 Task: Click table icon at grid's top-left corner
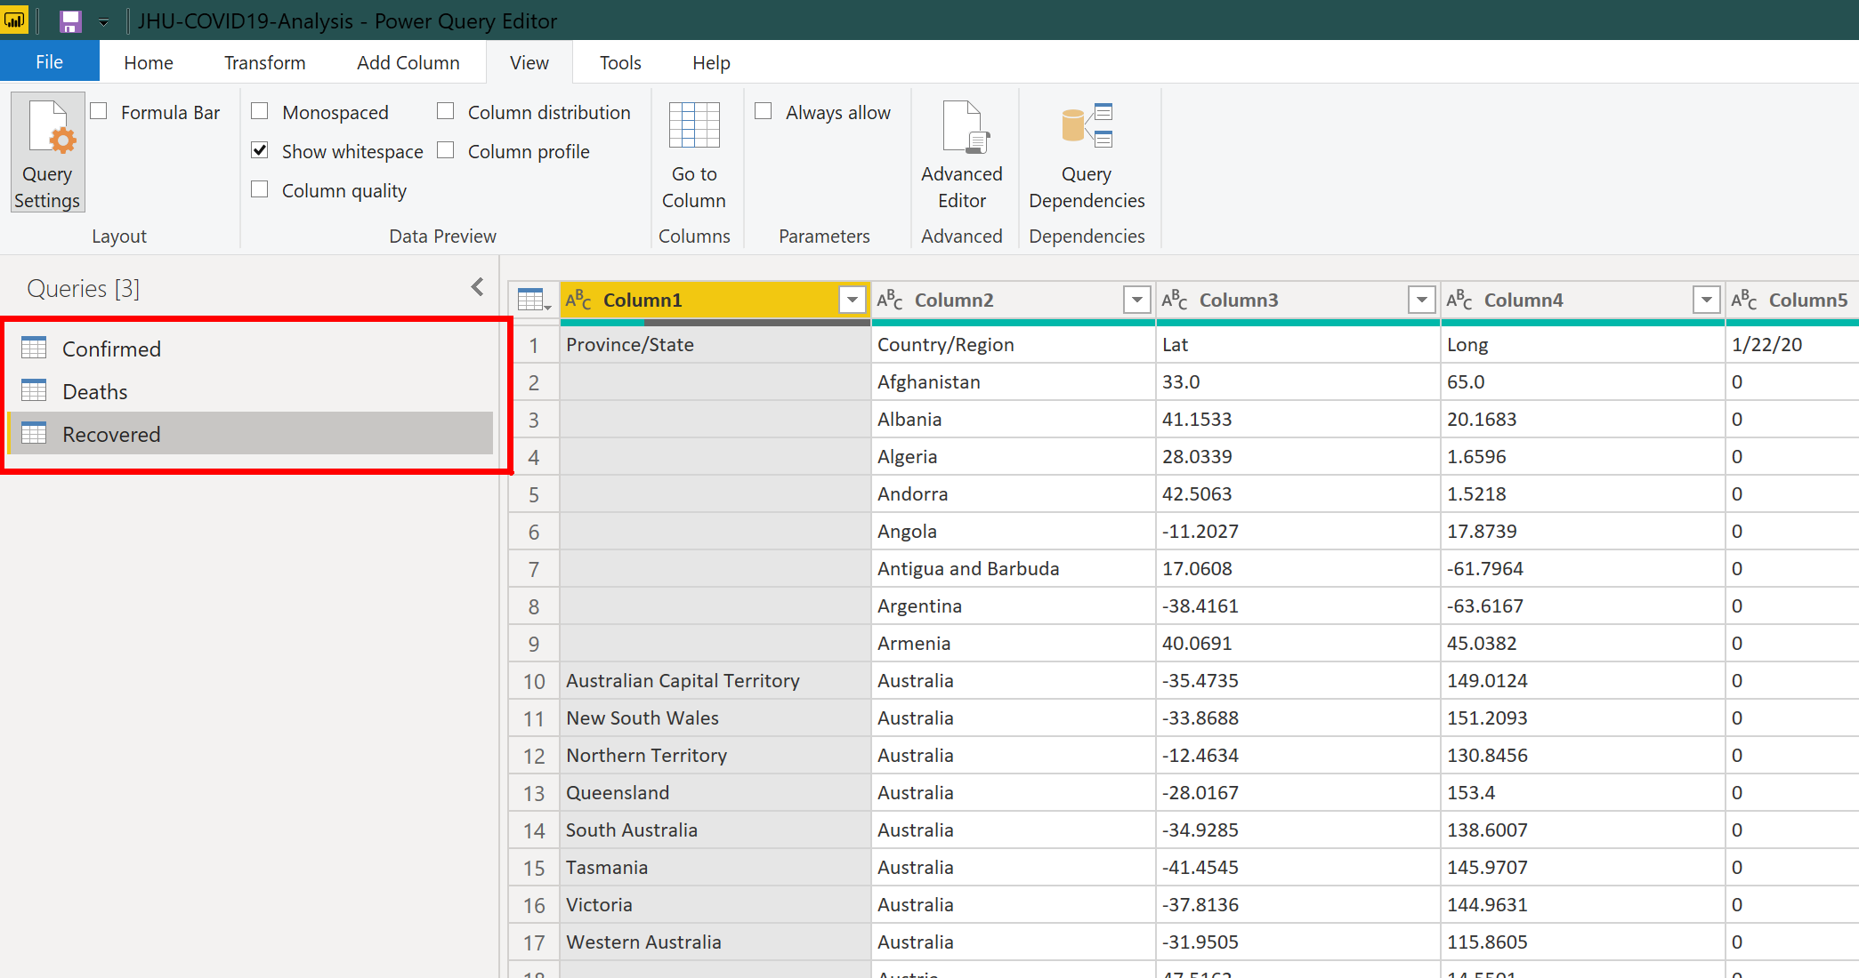(532, 301)
